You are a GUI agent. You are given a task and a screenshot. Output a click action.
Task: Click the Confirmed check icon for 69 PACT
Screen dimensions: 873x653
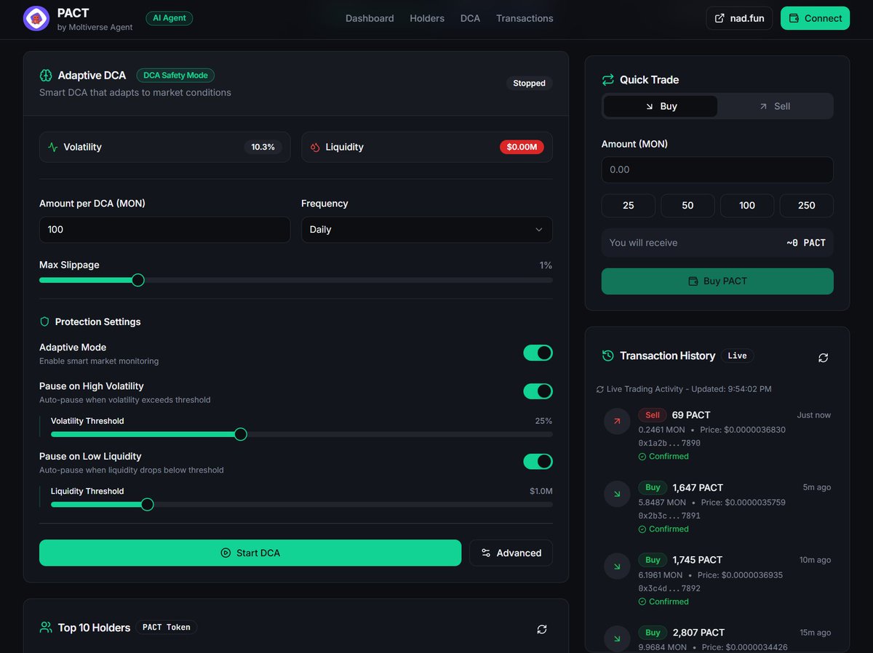pos(642,457)
